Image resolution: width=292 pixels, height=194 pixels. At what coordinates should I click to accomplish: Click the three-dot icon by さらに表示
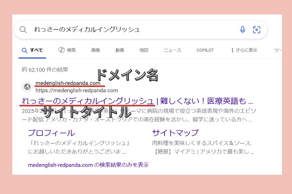tap(232, 50)
